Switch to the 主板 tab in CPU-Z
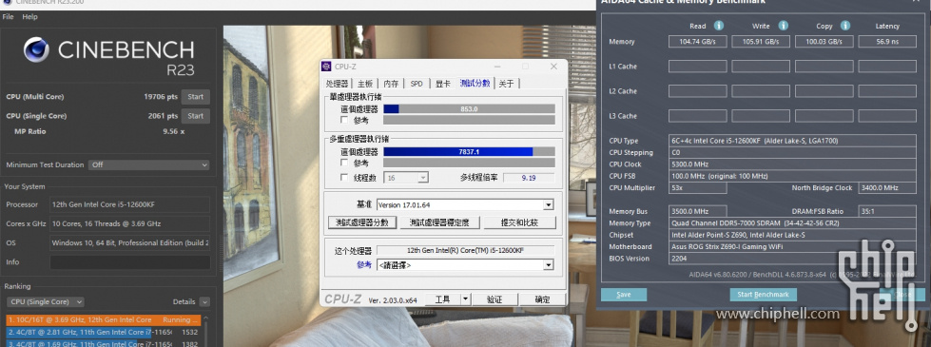 pyautogui.click(x=366, y=84)
